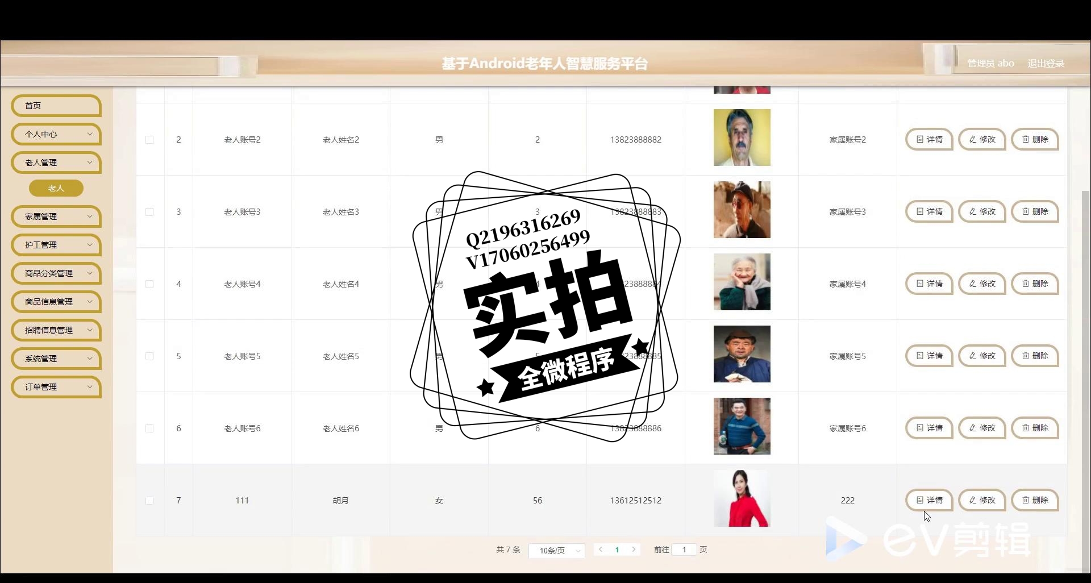This screenshot has height=583, width=1091.
Task: Delete the 老人账号2 record
Action: click(1035, 139)
